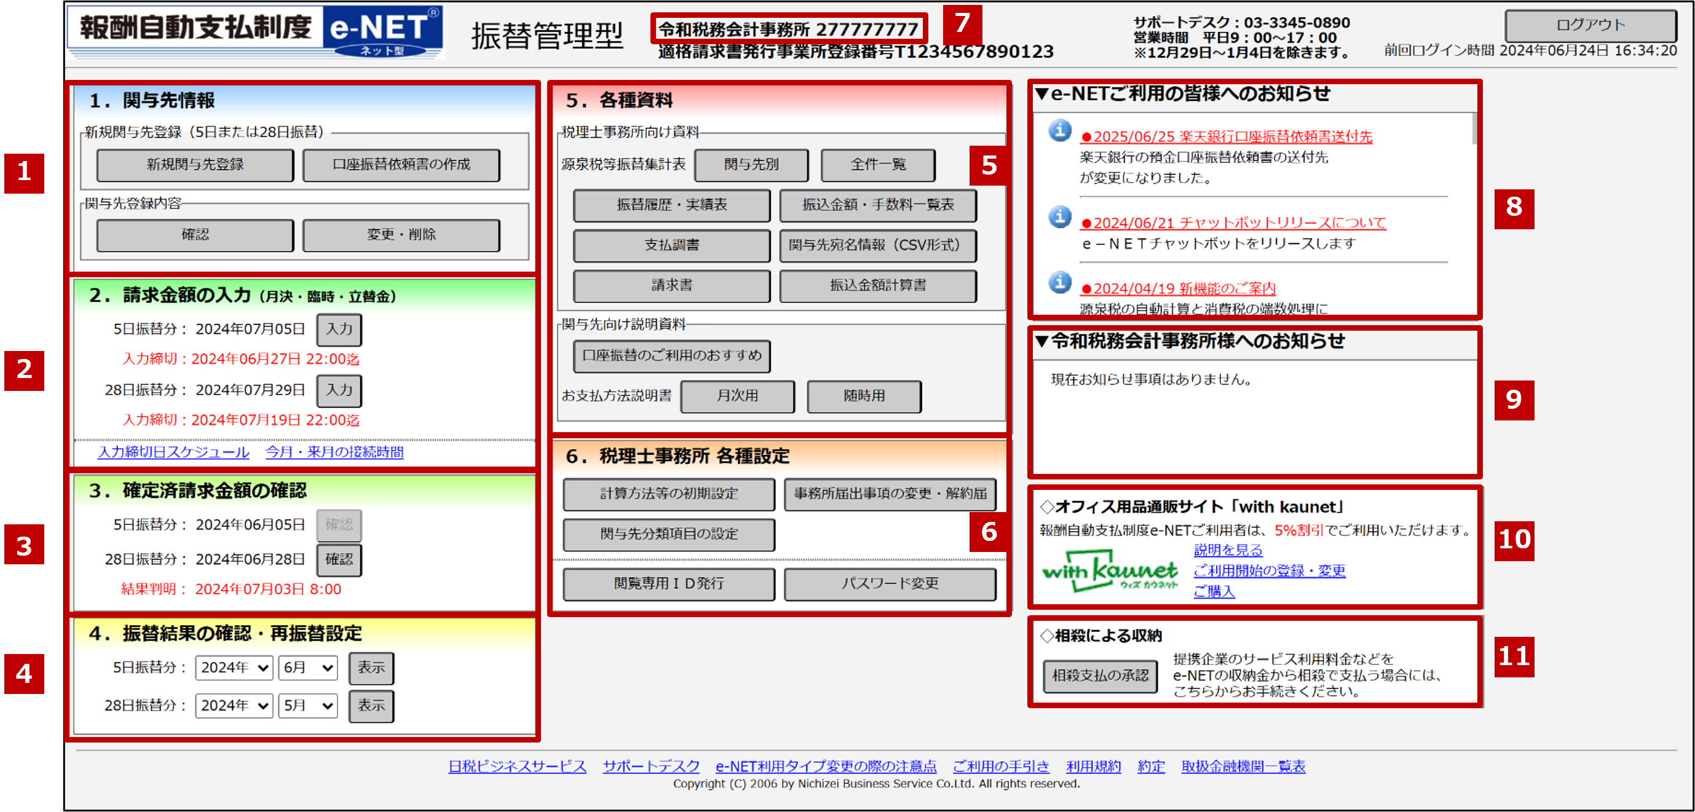Click info icon beside 新機能のご案内 notice
Screen dimensions: 1695x812
[x=1059, y=282]
